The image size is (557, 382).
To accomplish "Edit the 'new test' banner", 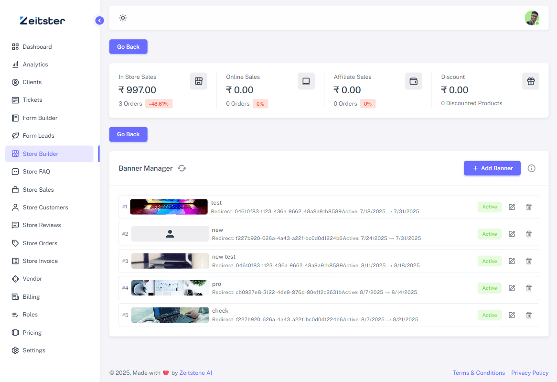I will tap(512, 261).
